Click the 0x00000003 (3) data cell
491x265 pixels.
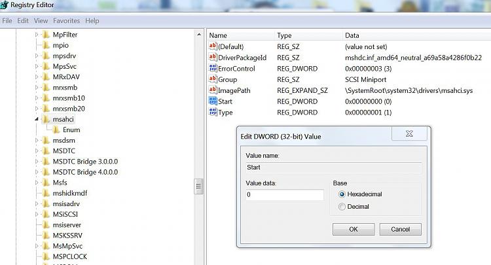(x=368, y=69)
